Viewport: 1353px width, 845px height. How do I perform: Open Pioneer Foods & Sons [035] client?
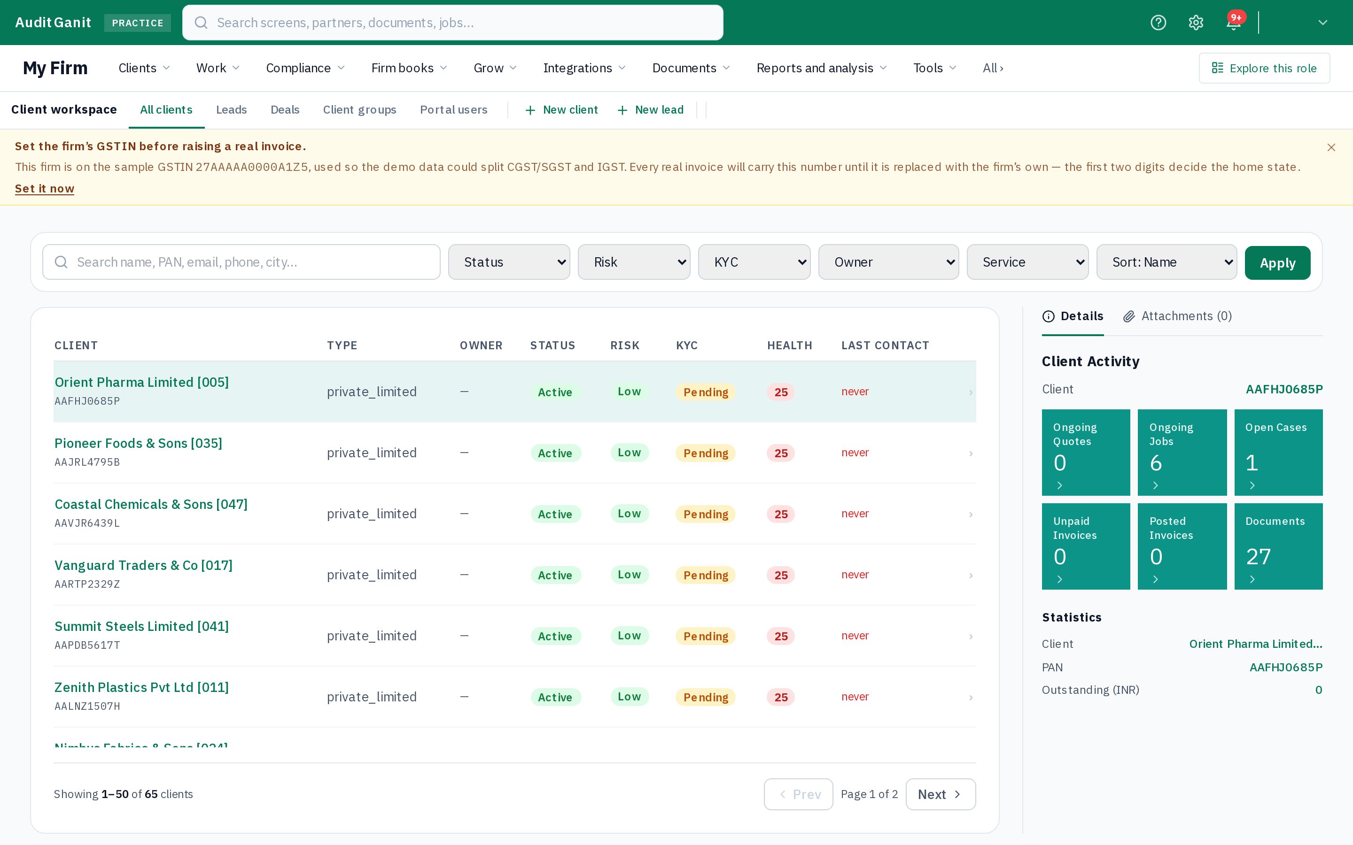[x=138, y=443]
